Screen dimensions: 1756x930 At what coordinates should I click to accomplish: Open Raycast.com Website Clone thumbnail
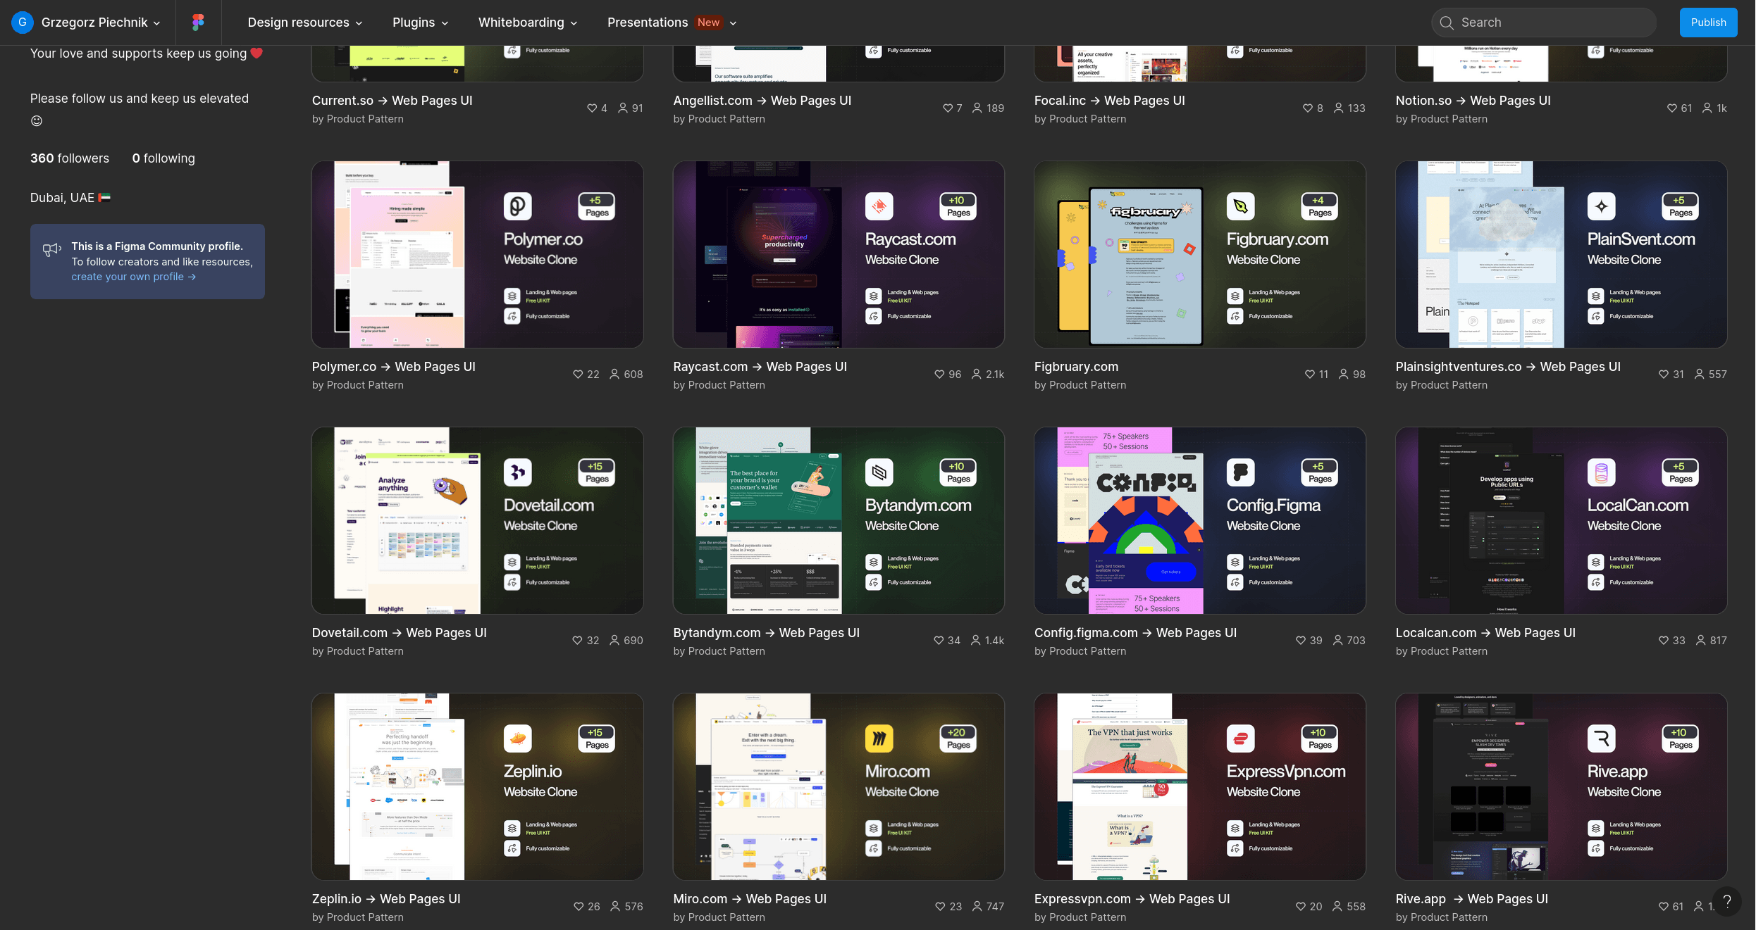[839, 254]
